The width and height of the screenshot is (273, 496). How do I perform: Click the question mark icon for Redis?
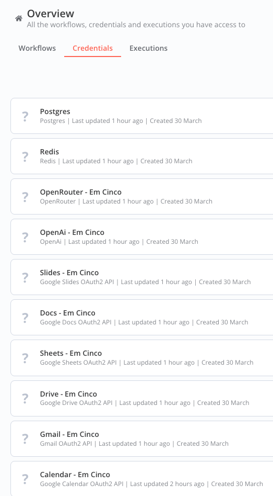point(25,156)
